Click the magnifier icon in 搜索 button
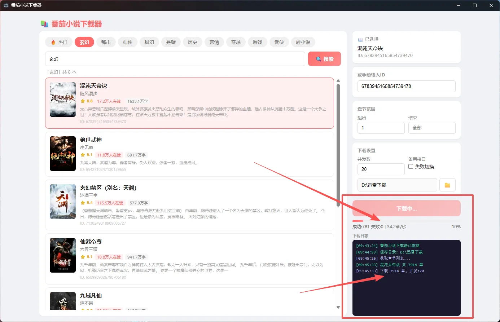 [319, 59]
